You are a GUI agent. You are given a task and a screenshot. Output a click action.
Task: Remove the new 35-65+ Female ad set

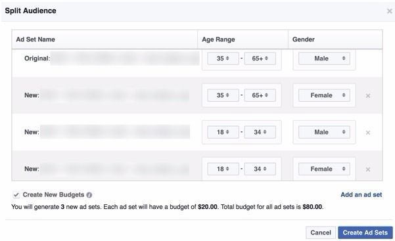[x=368, y=96]
